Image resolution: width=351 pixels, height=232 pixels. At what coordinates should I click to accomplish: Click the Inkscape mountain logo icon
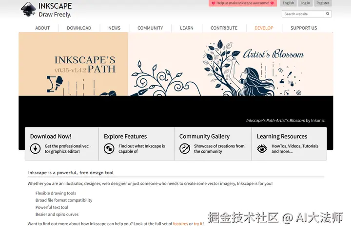coord(28,9)
